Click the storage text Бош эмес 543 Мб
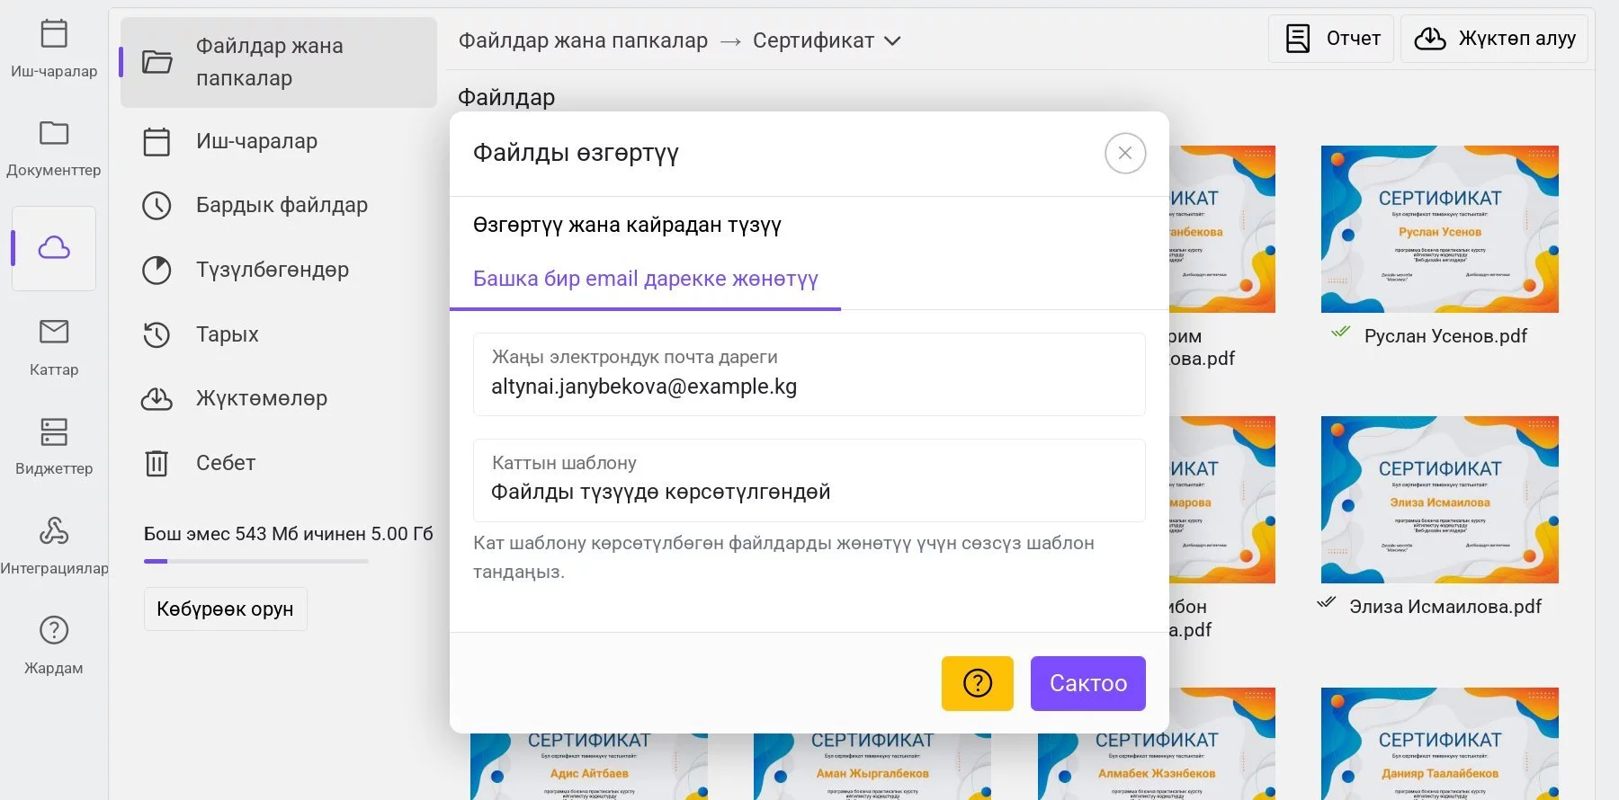This screenshot has width=1619, height=800. 289,534
